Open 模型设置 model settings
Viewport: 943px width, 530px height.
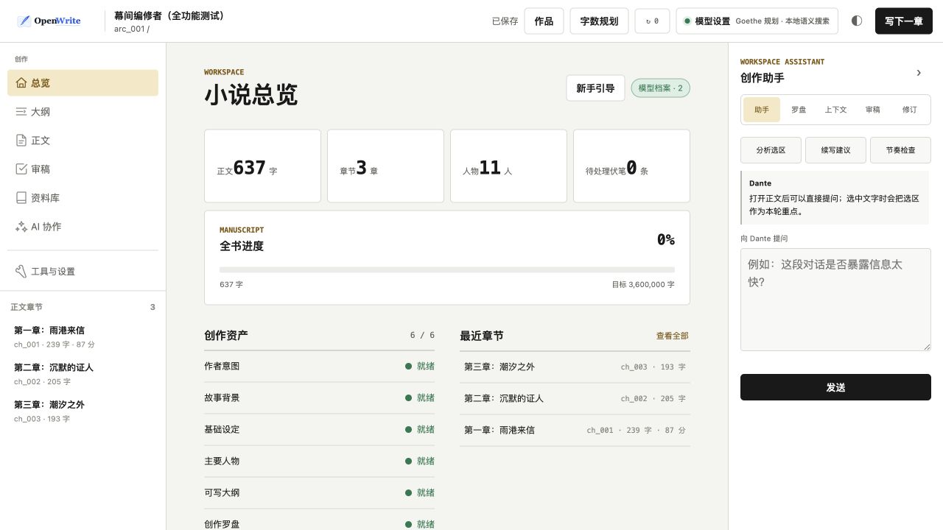pos(757,21)
